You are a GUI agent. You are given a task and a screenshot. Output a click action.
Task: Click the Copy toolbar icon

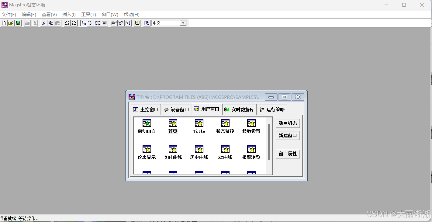[x=51, y=23]
